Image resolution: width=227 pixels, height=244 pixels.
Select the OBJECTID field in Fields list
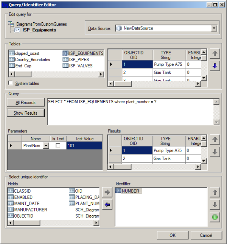coord(20,216)
